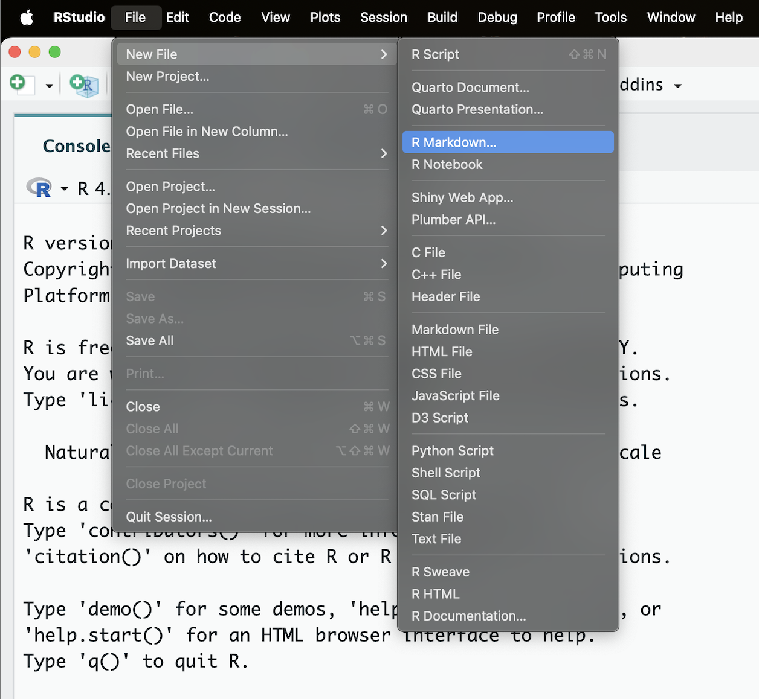
Task: Choose Markdown File in submenu
Action: (x=508, y=330)
